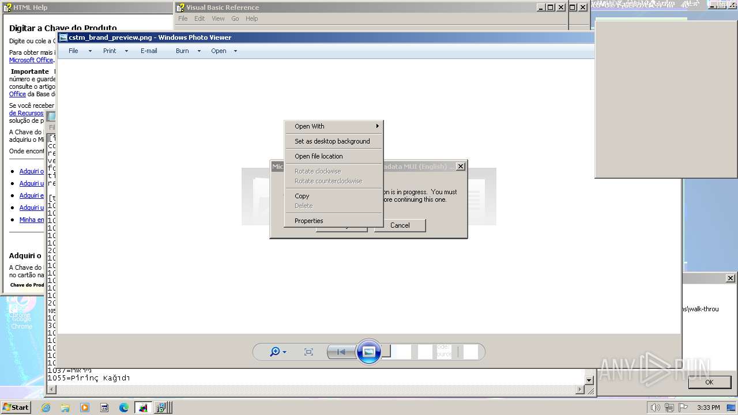Open the Action Center flag icon in the tray
Screen dimensions: 738x415
[x=683, y=408]
